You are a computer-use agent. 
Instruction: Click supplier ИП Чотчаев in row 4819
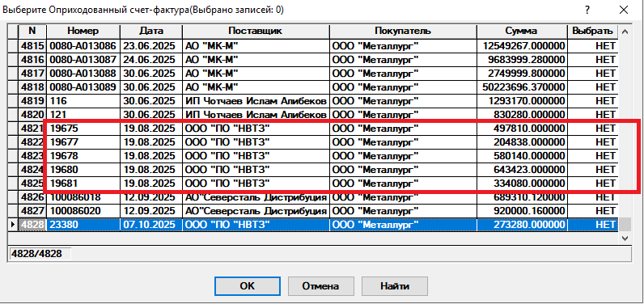coord(256,101)
